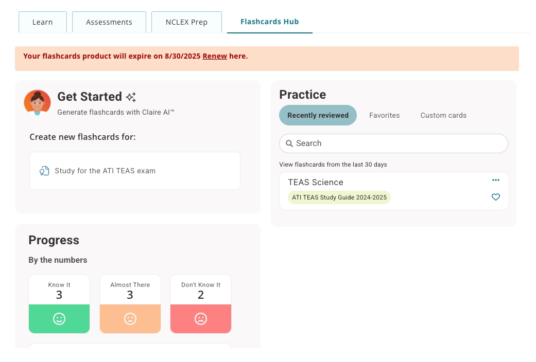Open the ATI TEAS Study Guide 2024-2025 tag
This screenshot has width=536, height=362.
click(339, 197)
